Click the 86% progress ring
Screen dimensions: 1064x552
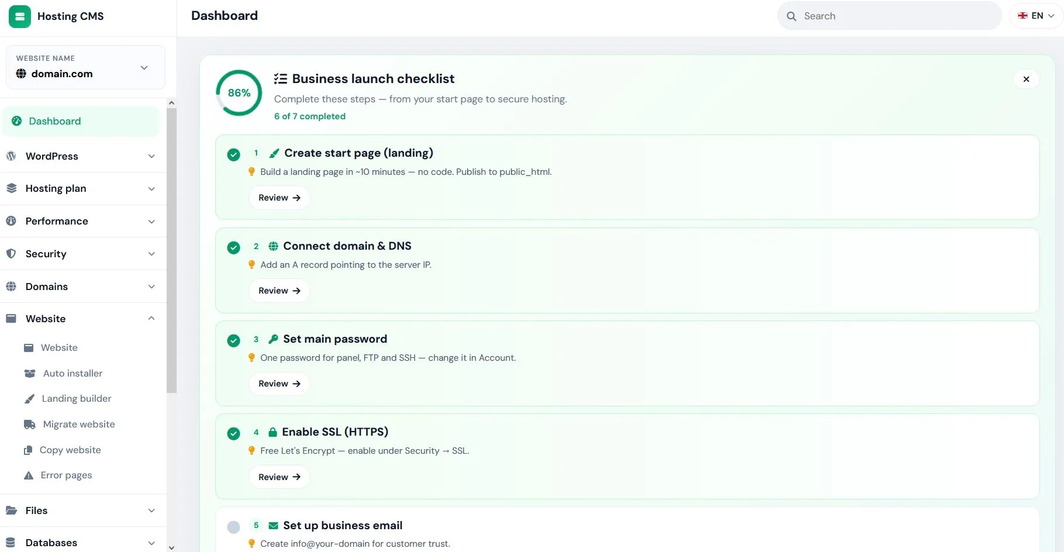tap(239, 93)
